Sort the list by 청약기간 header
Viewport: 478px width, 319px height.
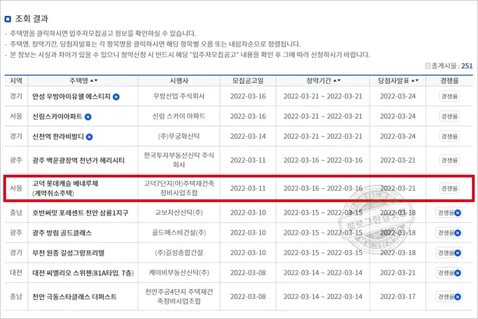coord(323,80)
